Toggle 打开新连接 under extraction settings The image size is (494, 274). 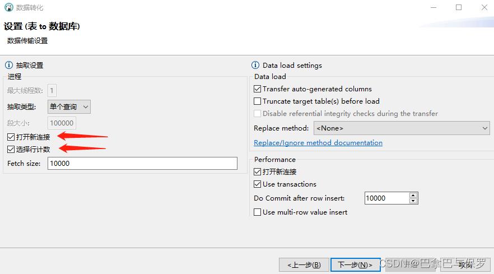[11, 137]
